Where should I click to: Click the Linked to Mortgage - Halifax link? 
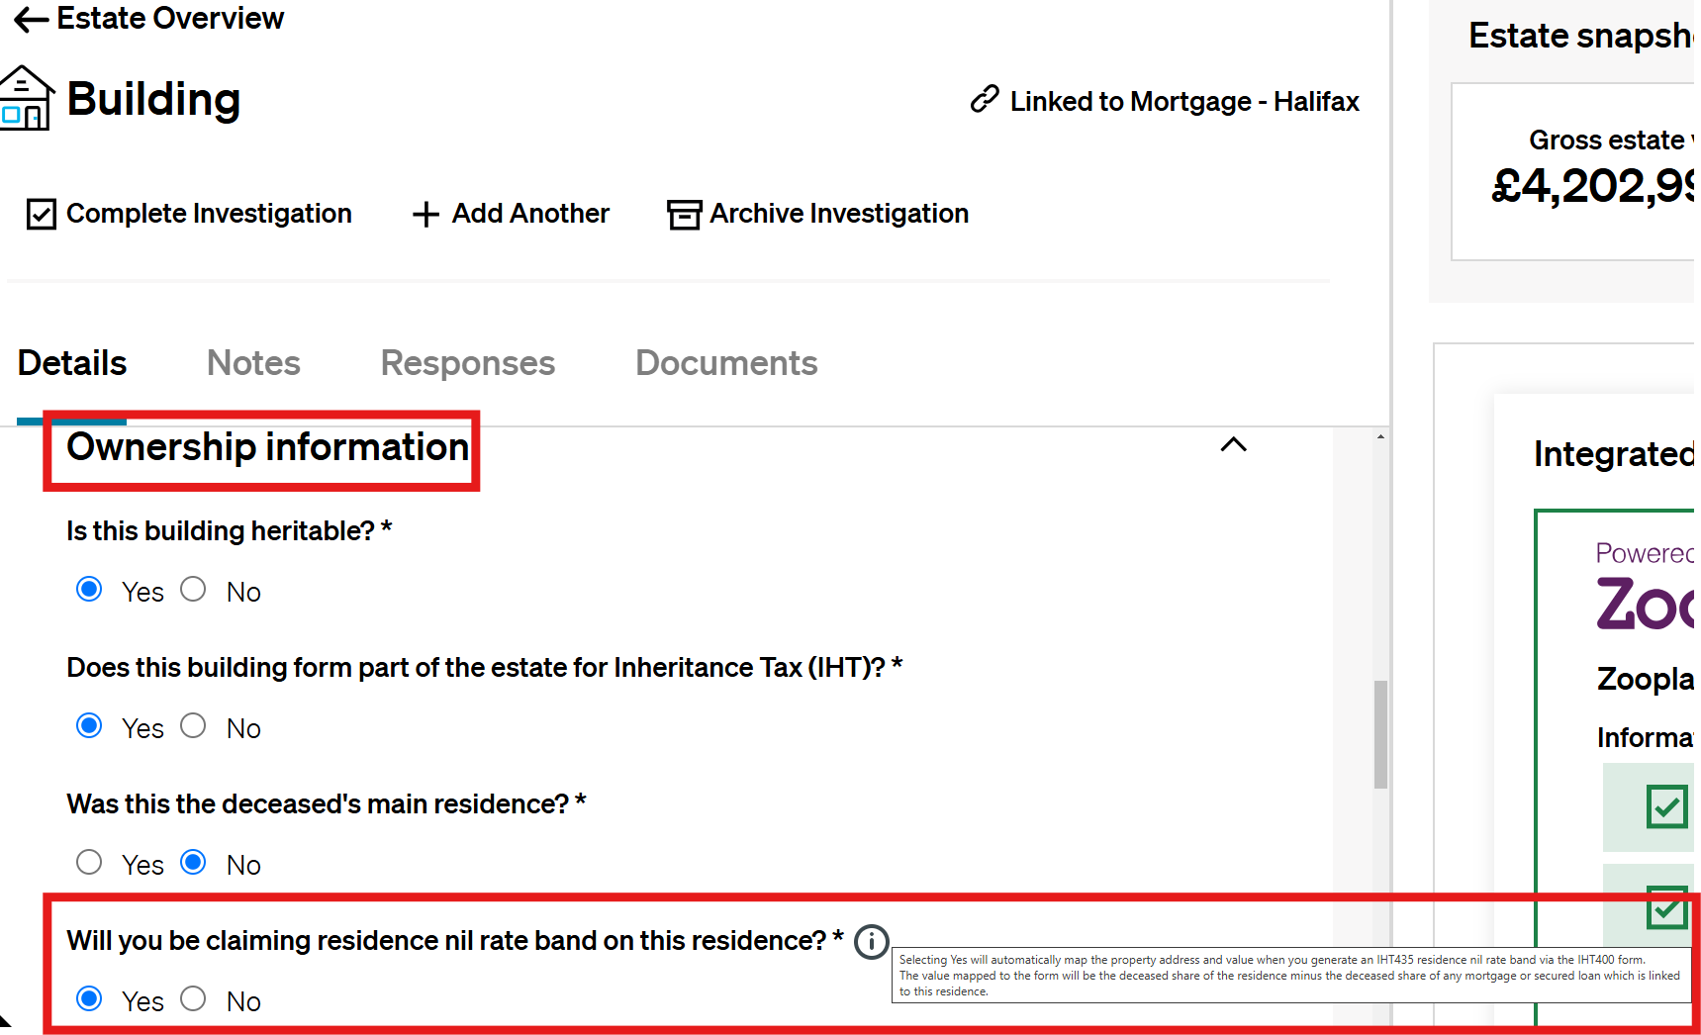tap(1183, 100)
